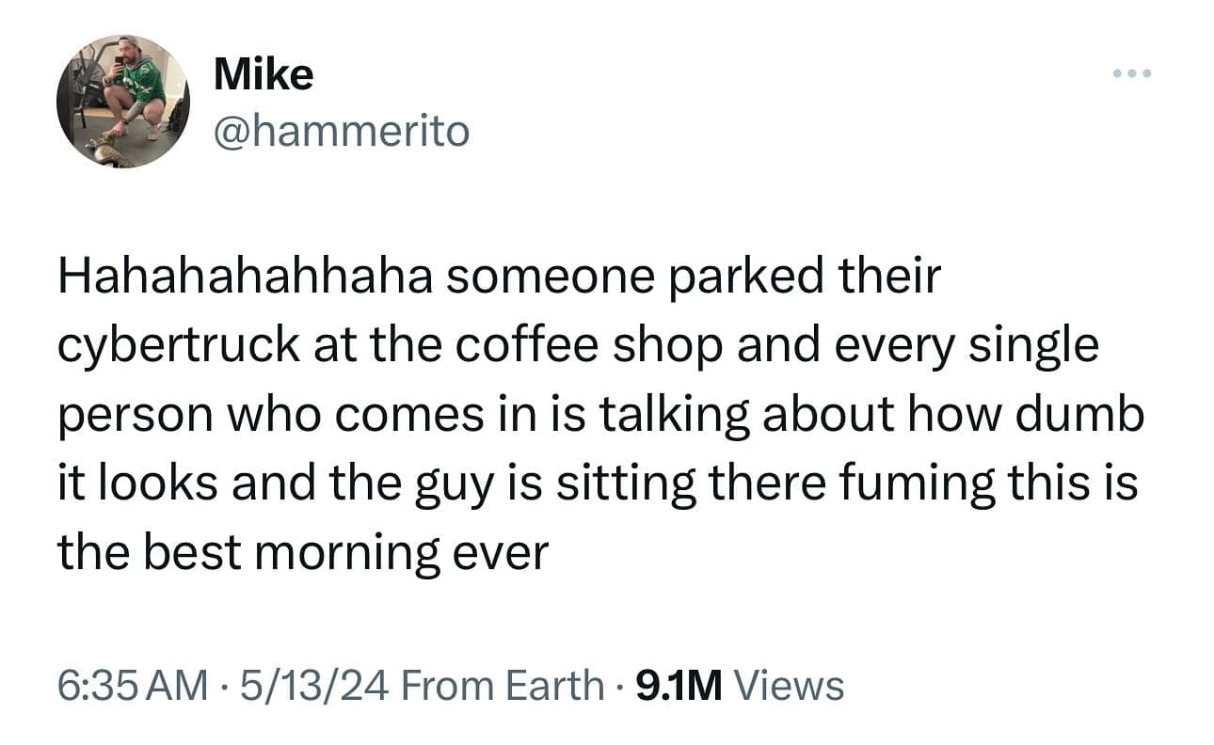
Task: Click the From Earth location label
Action: [x=503, y=686]
